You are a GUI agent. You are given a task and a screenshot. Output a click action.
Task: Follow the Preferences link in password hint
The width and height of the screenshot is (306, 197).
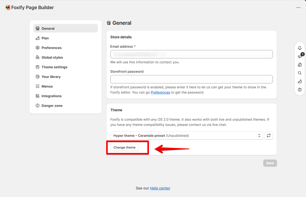click(160, 92)
